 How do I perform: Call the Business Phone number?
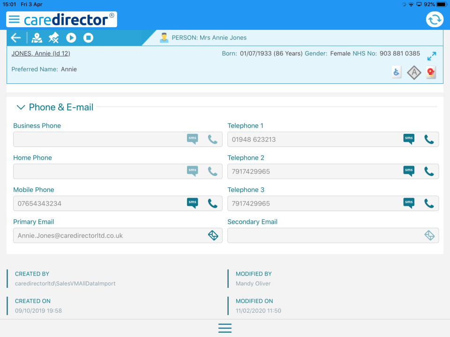coord(213,139)
